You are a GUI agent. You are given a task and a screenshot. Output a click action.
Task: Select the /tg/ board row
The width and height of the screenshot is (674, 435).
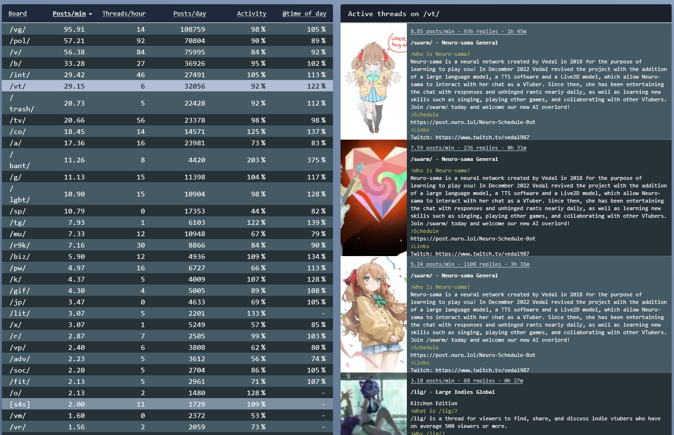pos(168,222)
